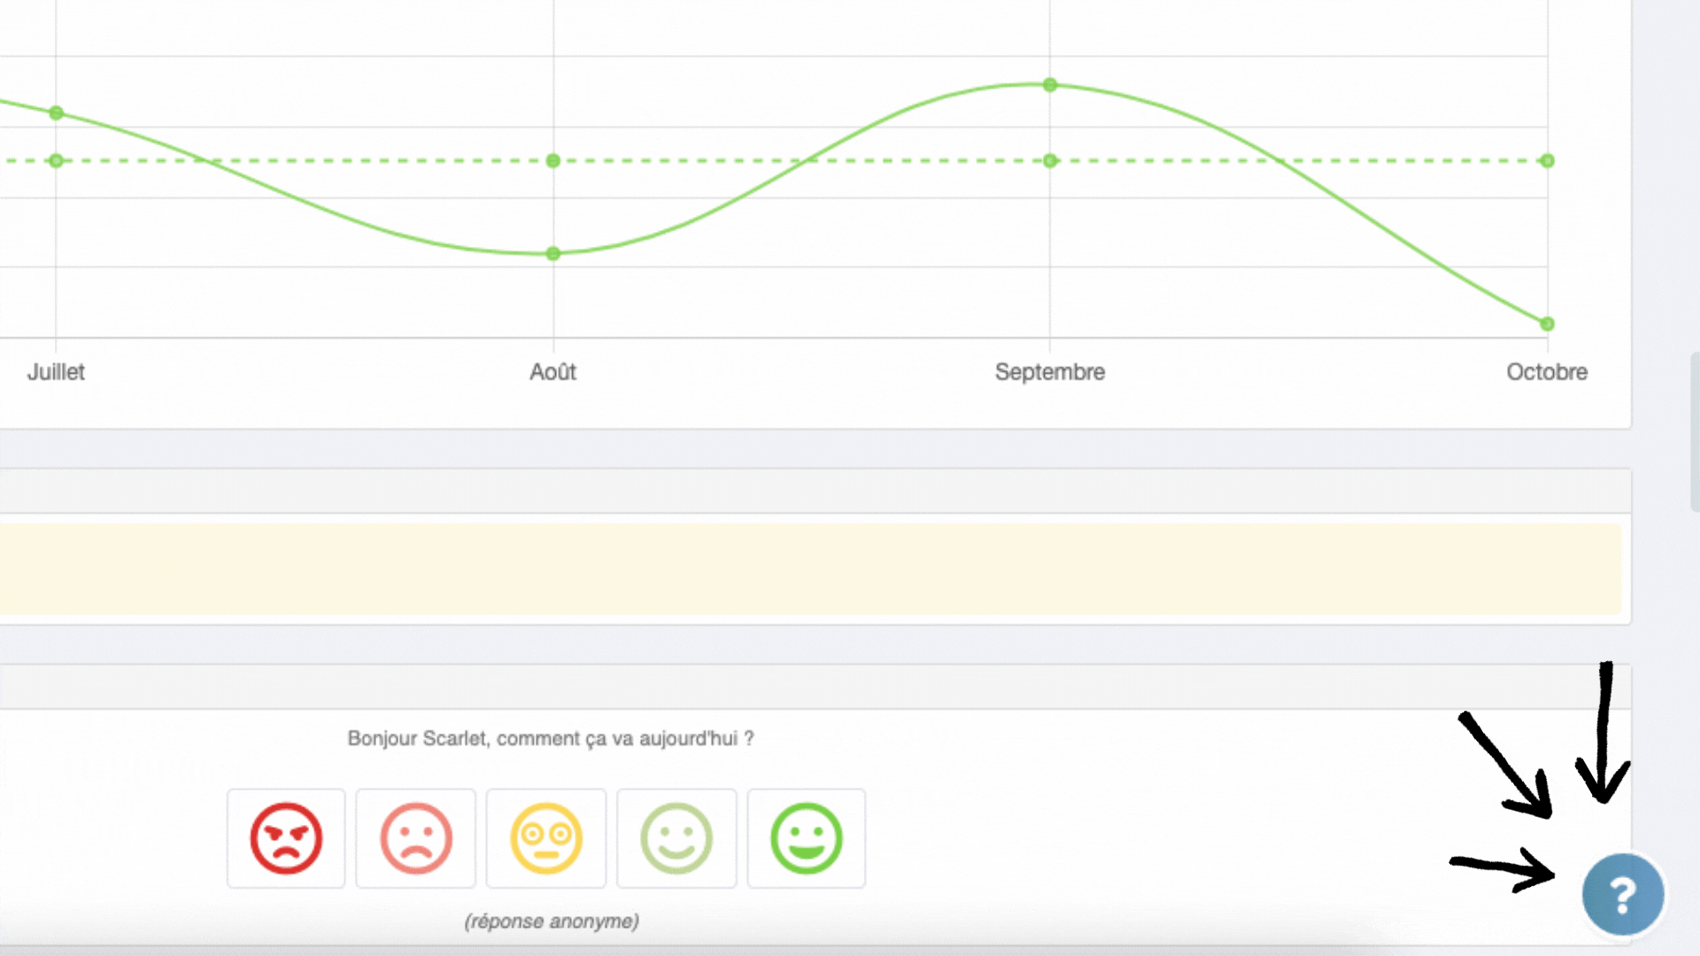Click the page scrollbar on right edge
1700x956 pixels.
click(1695, 432)
